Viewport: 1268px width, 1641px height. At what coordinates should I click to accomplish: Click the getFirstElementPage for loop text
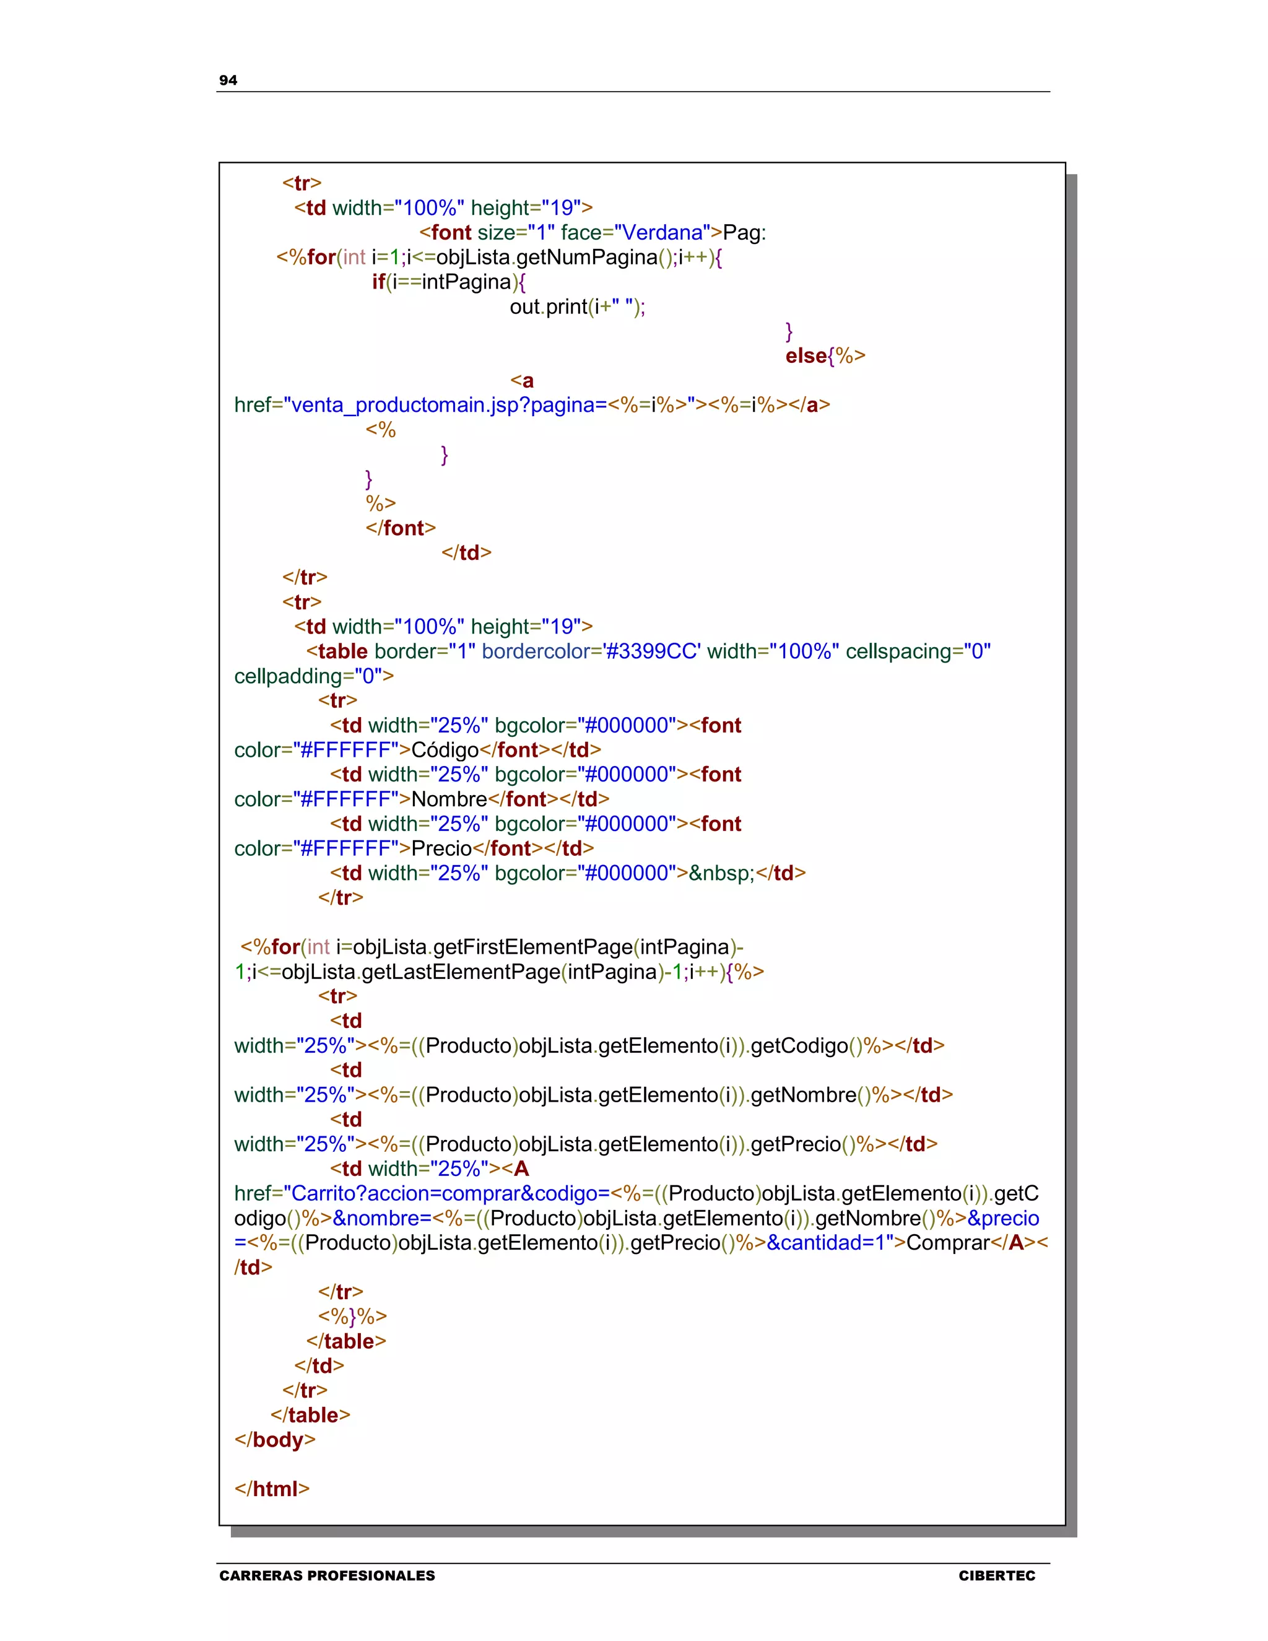pyautogui.click(x=492, y=947)
